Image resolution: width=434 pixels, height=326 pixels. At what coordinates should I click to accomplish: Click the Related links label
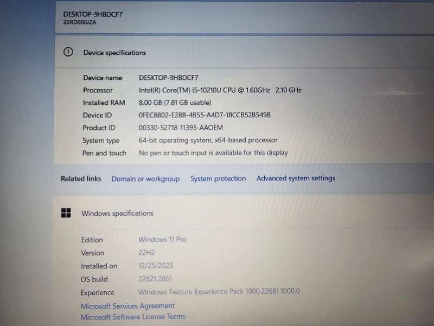[81, 179]
